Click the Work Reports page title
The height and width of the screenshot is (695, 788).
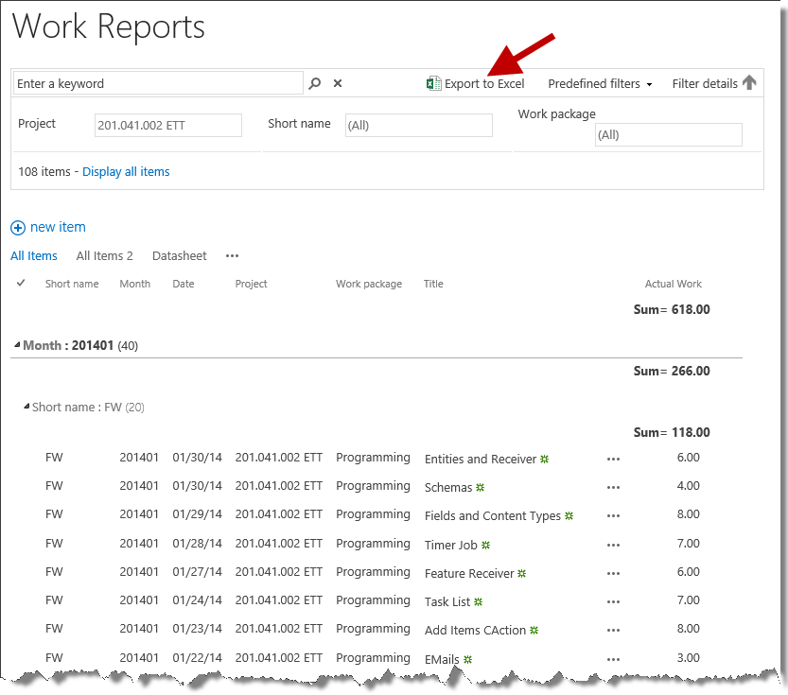coord(109,26)
